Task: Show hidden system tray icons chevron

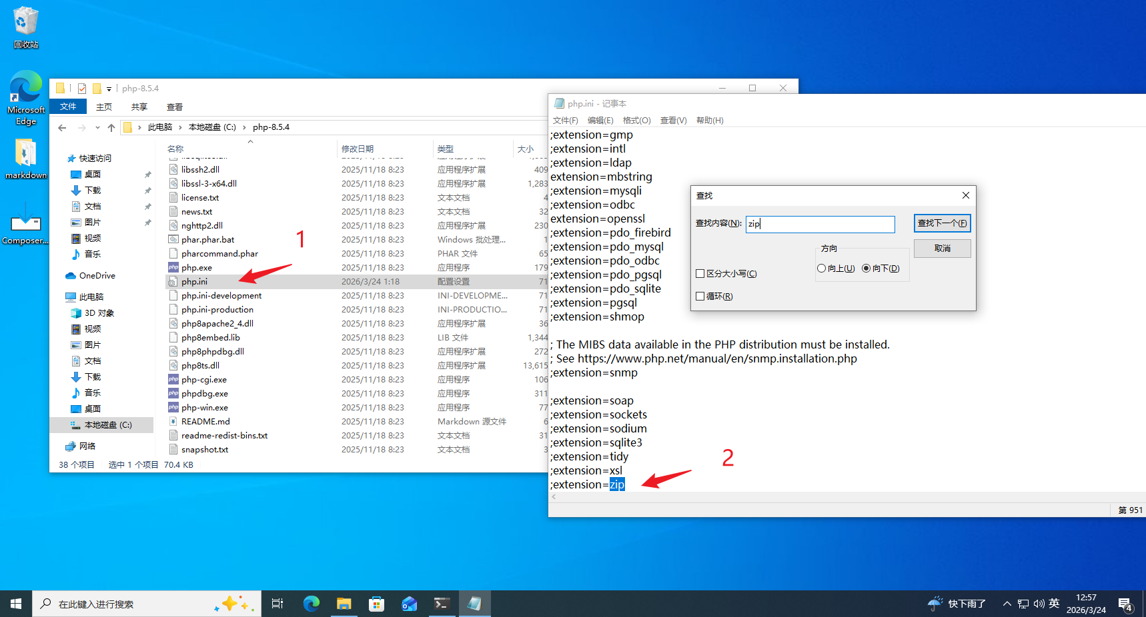Action: point(1007,604)
